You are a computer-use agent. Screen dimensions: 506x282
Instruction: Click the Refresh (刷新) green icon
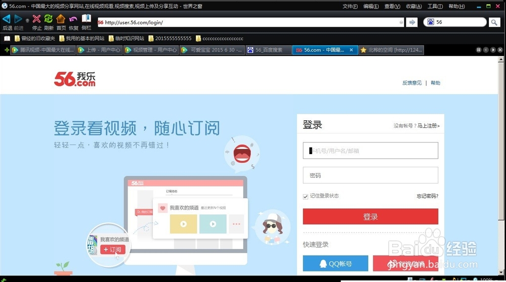[x=49, y=19]
